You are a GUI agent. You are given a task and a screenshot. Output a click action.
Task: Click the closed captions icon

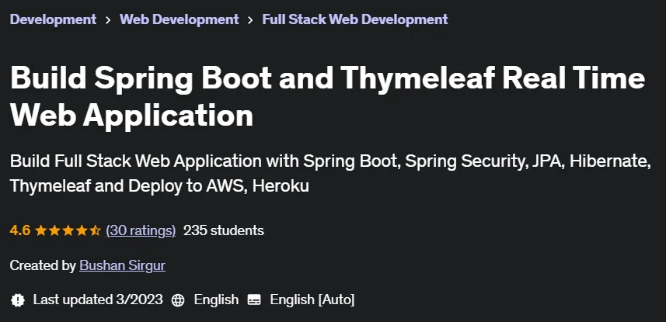coord(254,300)
